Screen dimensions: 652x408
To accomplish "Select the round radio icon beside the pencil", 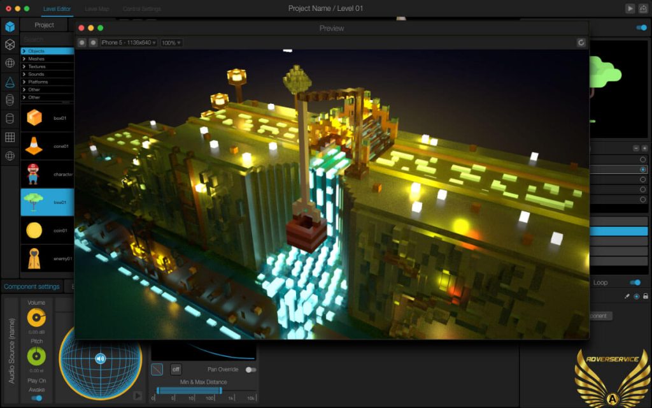I will click(637, 296).
